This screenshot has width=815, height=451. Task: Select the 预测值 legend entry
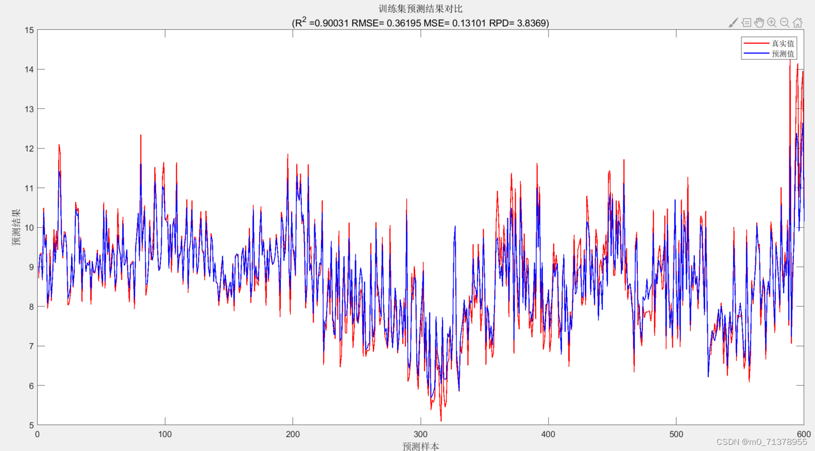[x=783, y=54]
